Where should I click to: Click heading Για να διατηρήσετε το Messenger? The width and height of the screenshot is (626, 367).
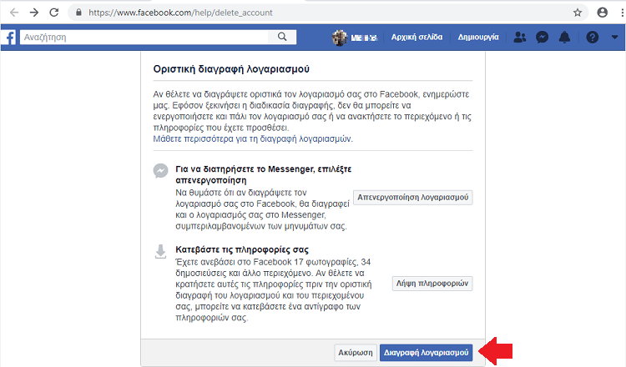click(x=264, y=174)
